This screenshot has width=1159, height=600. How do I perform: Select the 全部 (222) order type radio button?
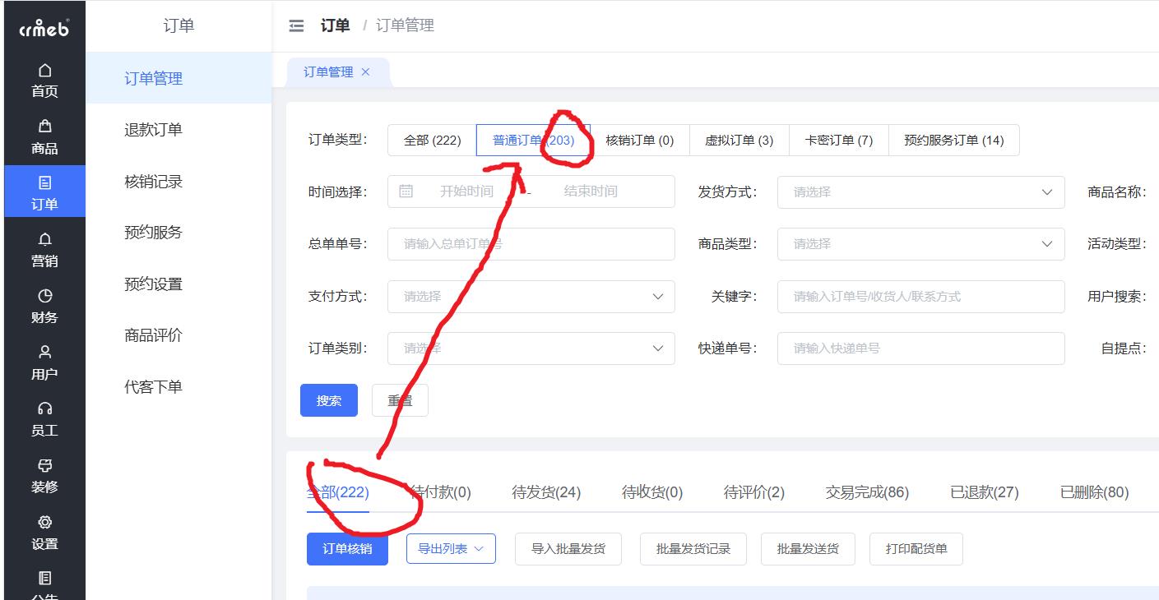[x=432, y=141]
